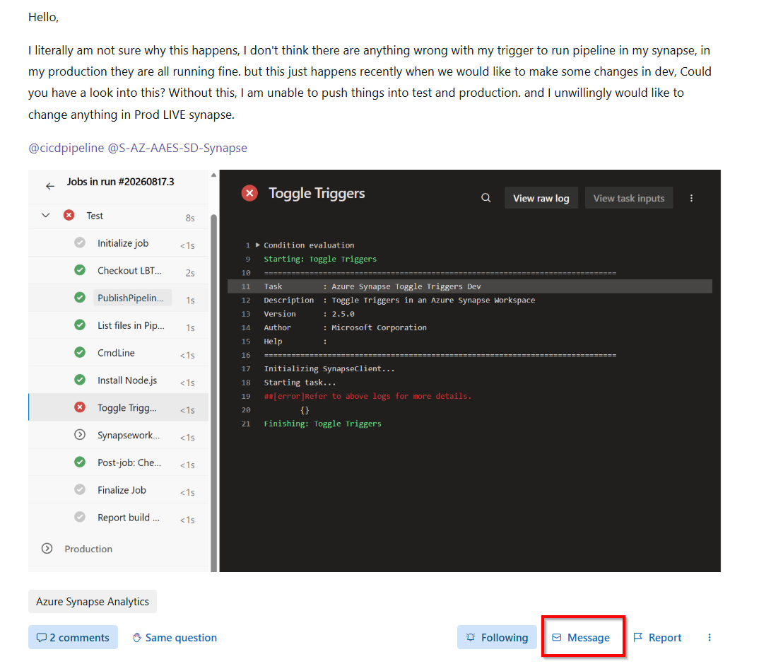
Task: Click the Message button
Action: [x=582, y=638]
